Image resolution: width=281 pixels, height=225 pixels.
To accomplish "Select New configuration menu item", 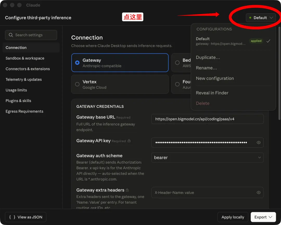I will point(215,78).
